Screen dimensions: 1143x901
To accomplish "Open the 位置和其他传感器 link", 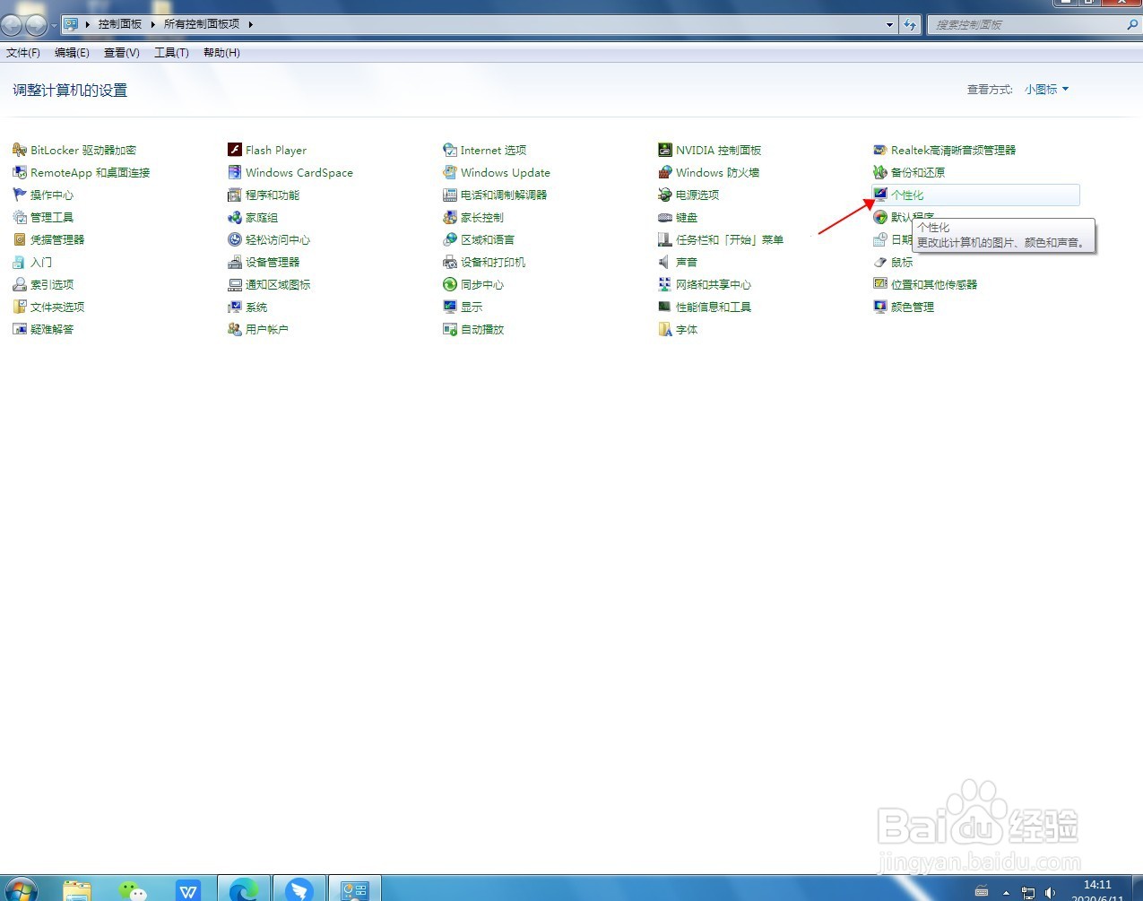I will click(934, 284).
